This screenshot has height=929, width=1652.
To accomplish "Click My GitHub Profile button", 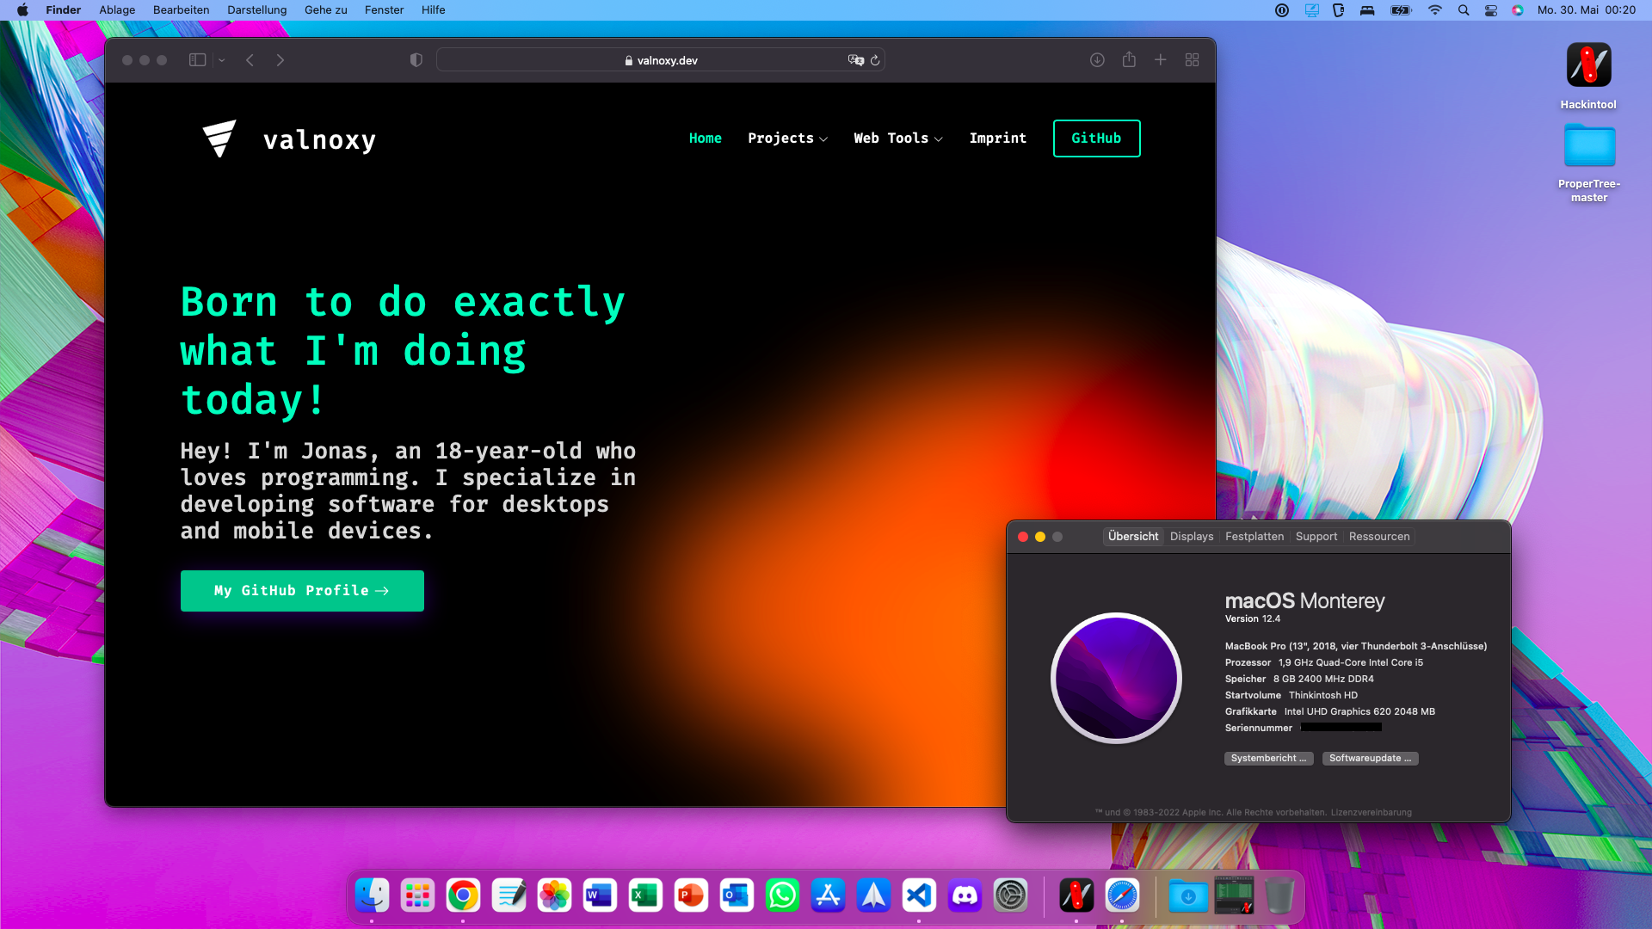I will pyautogui.click(x=302, y=591).
